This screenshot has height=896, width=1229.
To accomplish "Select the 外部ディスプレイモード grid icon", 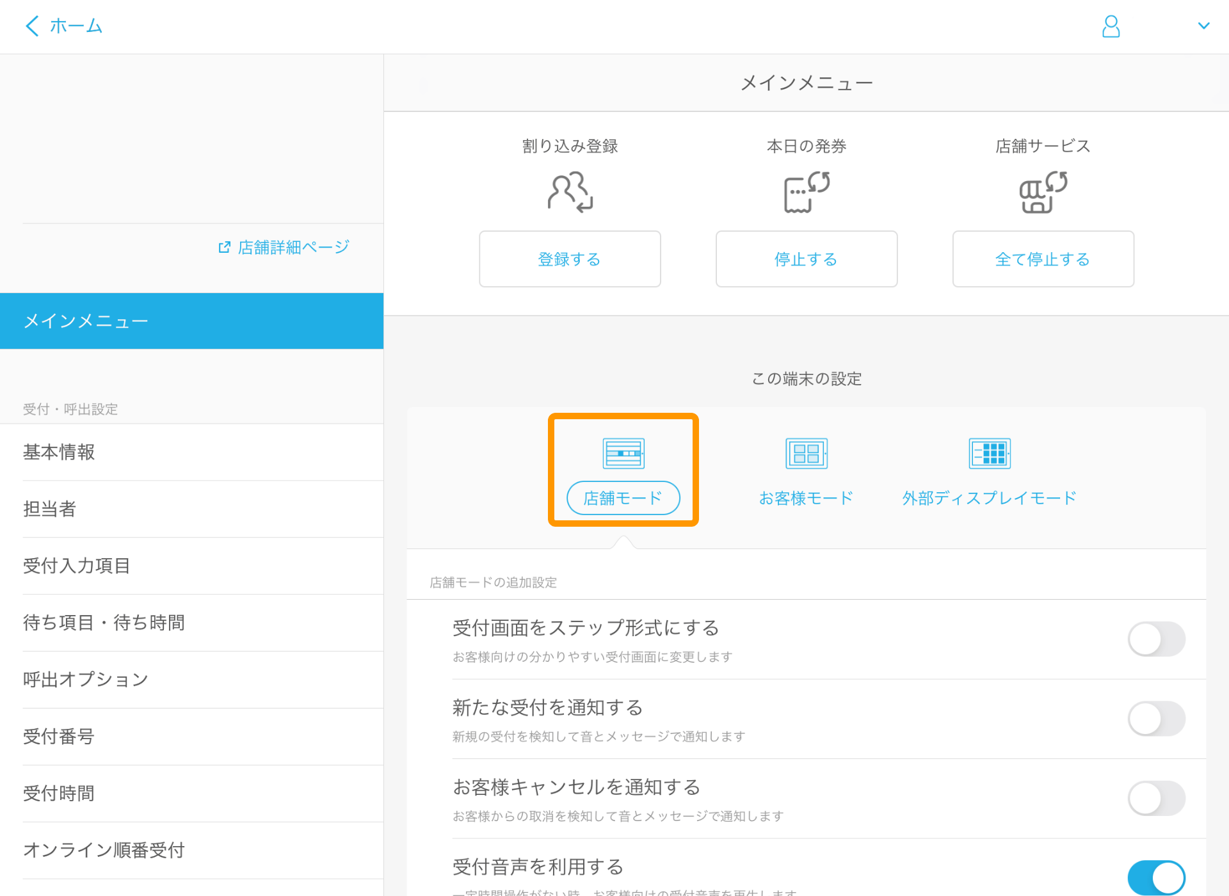I will point(989,452).
